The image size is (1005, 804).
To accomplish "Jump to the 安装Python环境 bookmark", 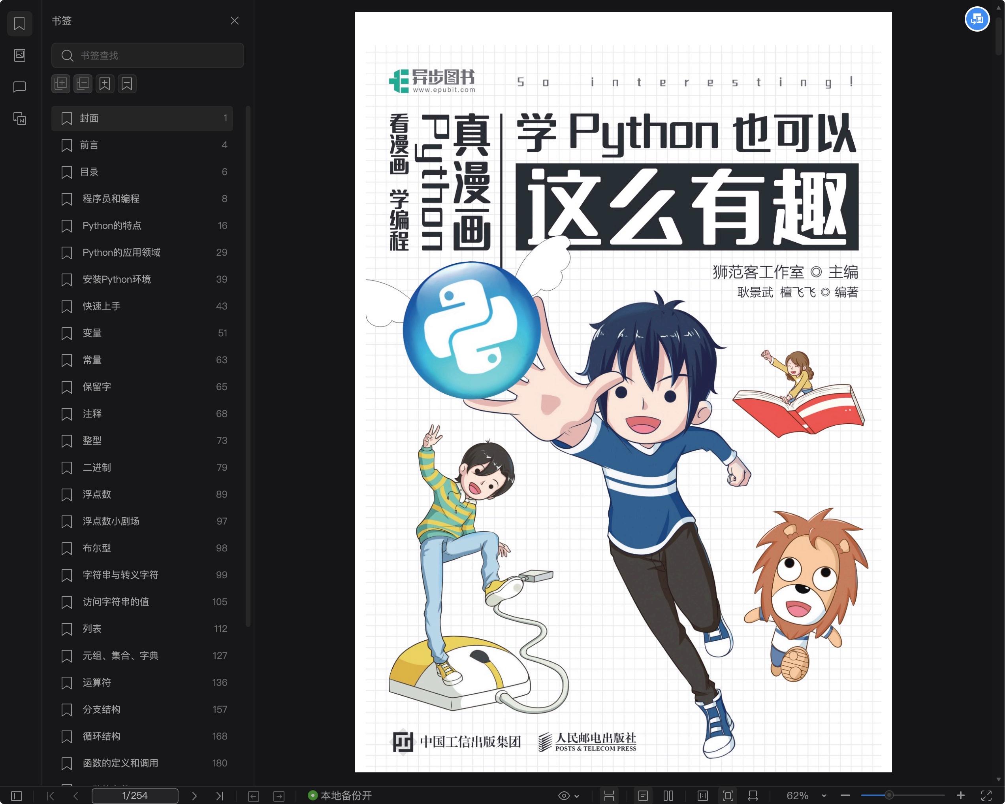I will [x=142, y=279].
